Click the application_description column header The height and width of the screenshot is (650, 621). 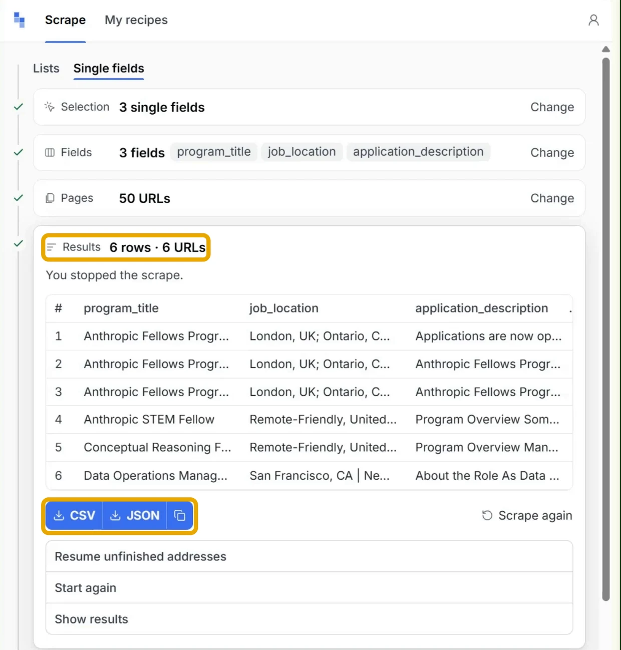(x=482, y=308)
